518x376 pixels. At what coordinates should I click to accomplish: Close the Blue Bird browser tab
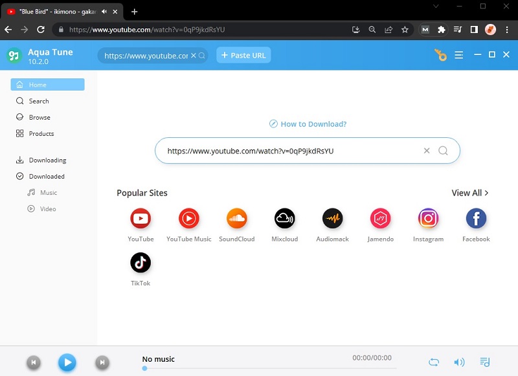[115, 12]
